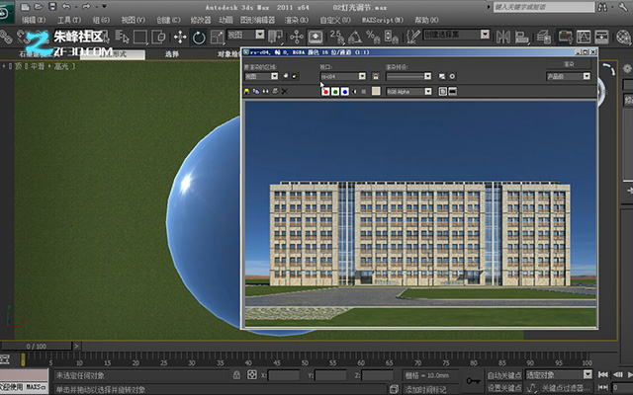Select the Move tool in main toolbar
633x395 pixels.
tap(180, 38)
